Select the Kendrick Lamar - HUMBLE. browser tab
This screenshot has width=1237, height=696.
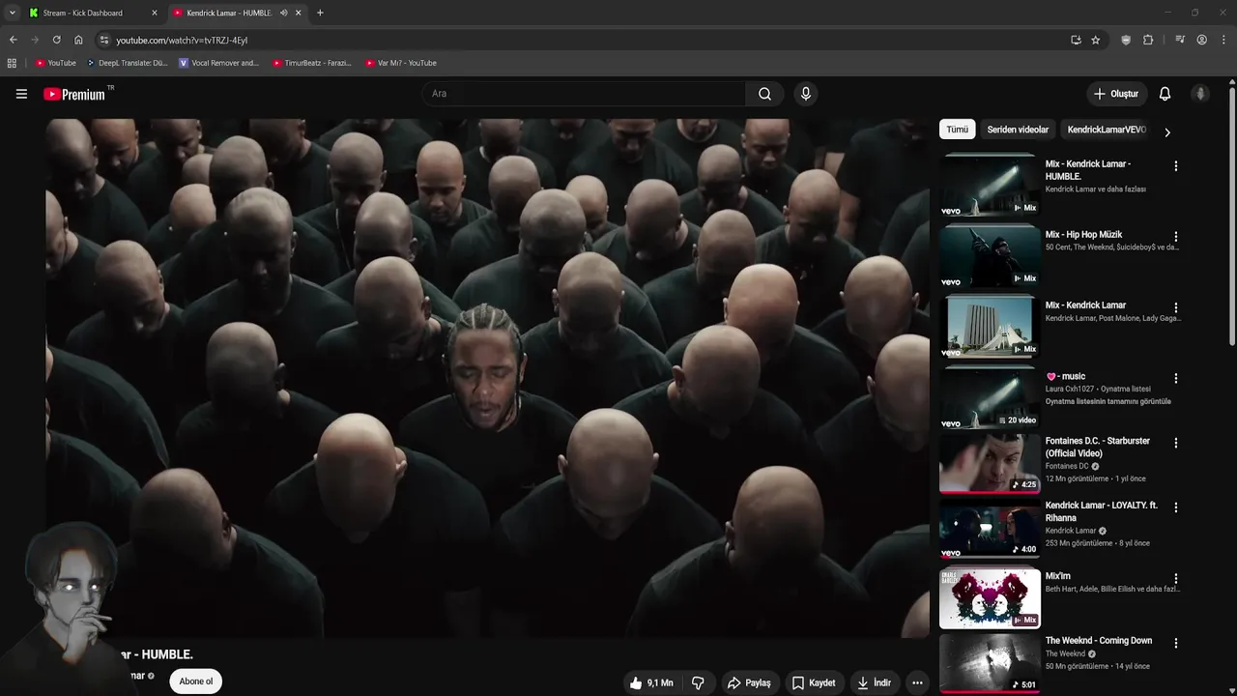pos(237,13)
